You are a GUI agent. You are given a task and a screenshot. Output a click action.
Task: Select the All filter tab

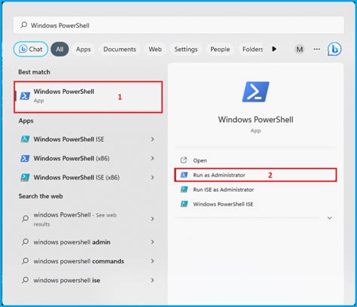pyautogui.click(x=59, y=49)
